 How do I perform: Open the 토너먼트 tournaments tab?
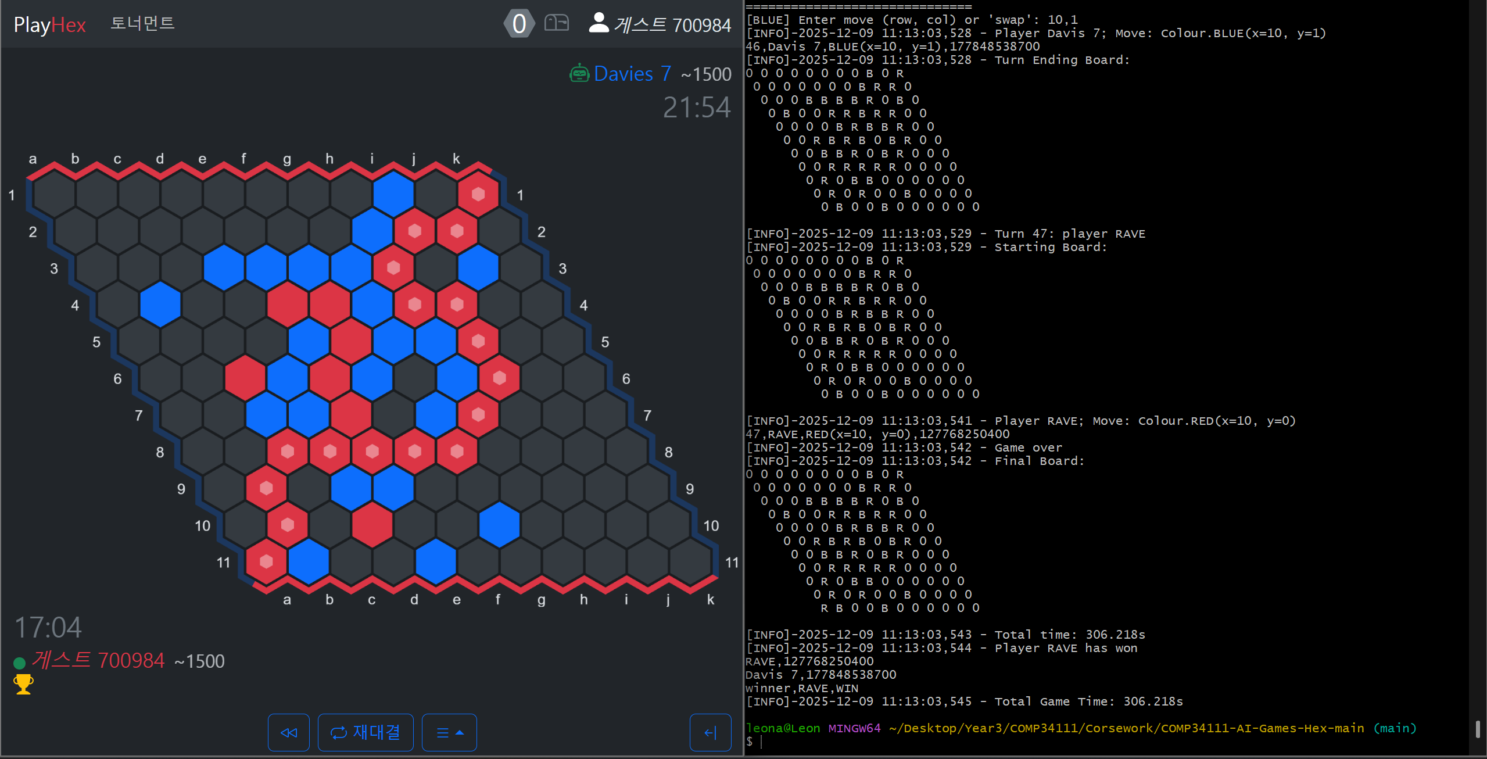coord(142,23)
